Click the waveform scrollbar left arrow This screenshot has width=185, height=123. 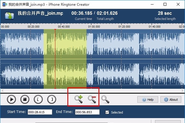tap(2, 90)
